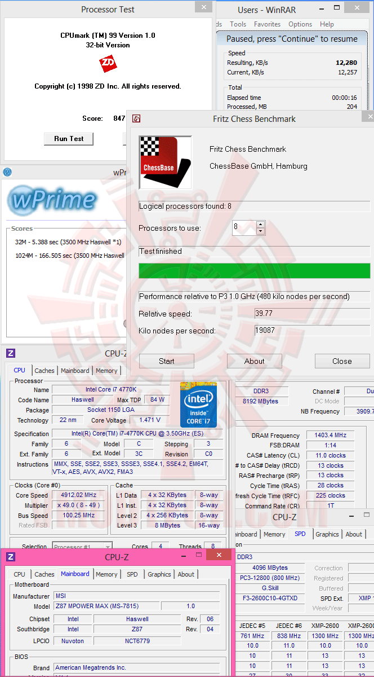Screen dimensions: 374x677
Task: Click the F3-2600C10-4GTXD part number field
Action: coord(270,598)
